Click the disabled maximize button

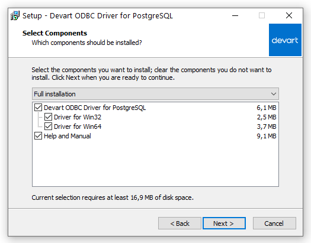coord(262,15)
